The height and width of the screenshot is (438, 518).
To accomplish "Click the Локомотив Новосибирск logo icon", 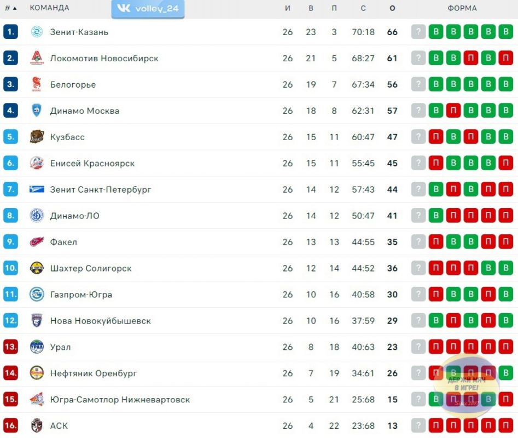I will coord(37,58).
